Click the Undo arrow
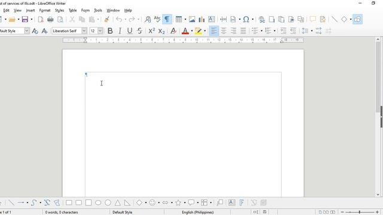383x215 pixels. tap(119, 19)
